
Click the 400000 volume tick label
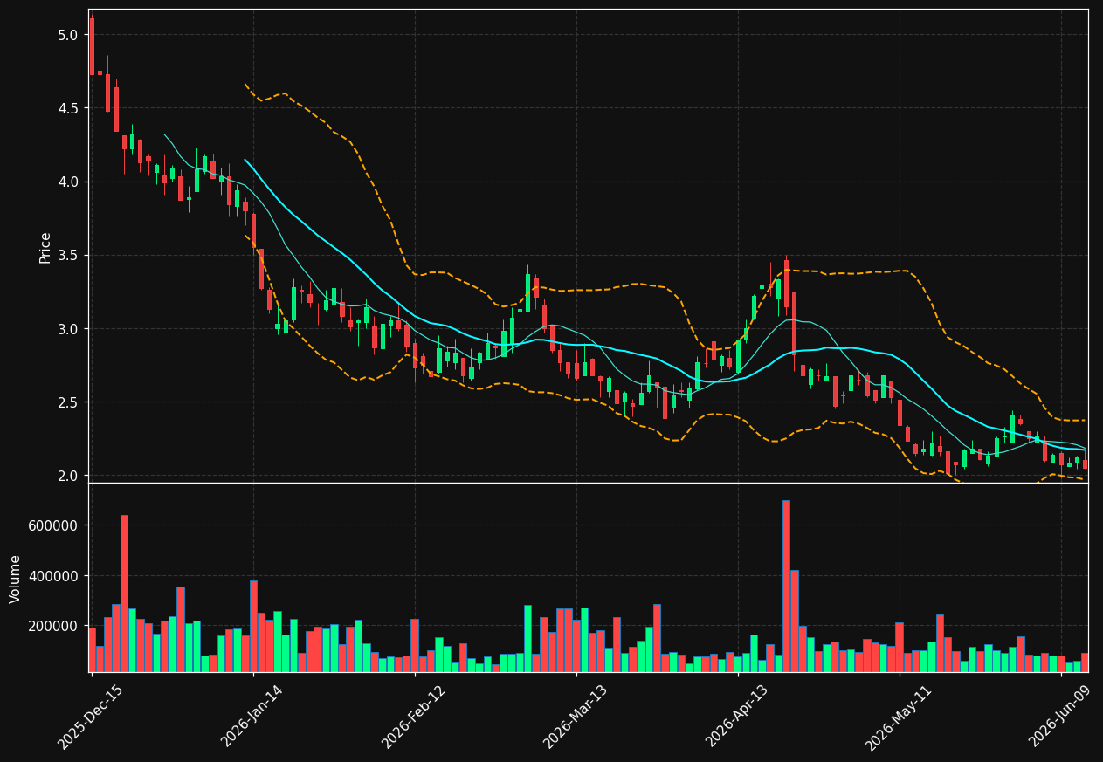(54, 576)
